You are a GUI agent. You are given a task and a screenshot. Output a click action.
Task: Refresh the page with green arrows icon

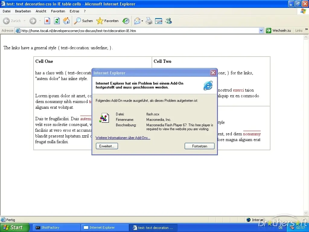click(57, 21)
